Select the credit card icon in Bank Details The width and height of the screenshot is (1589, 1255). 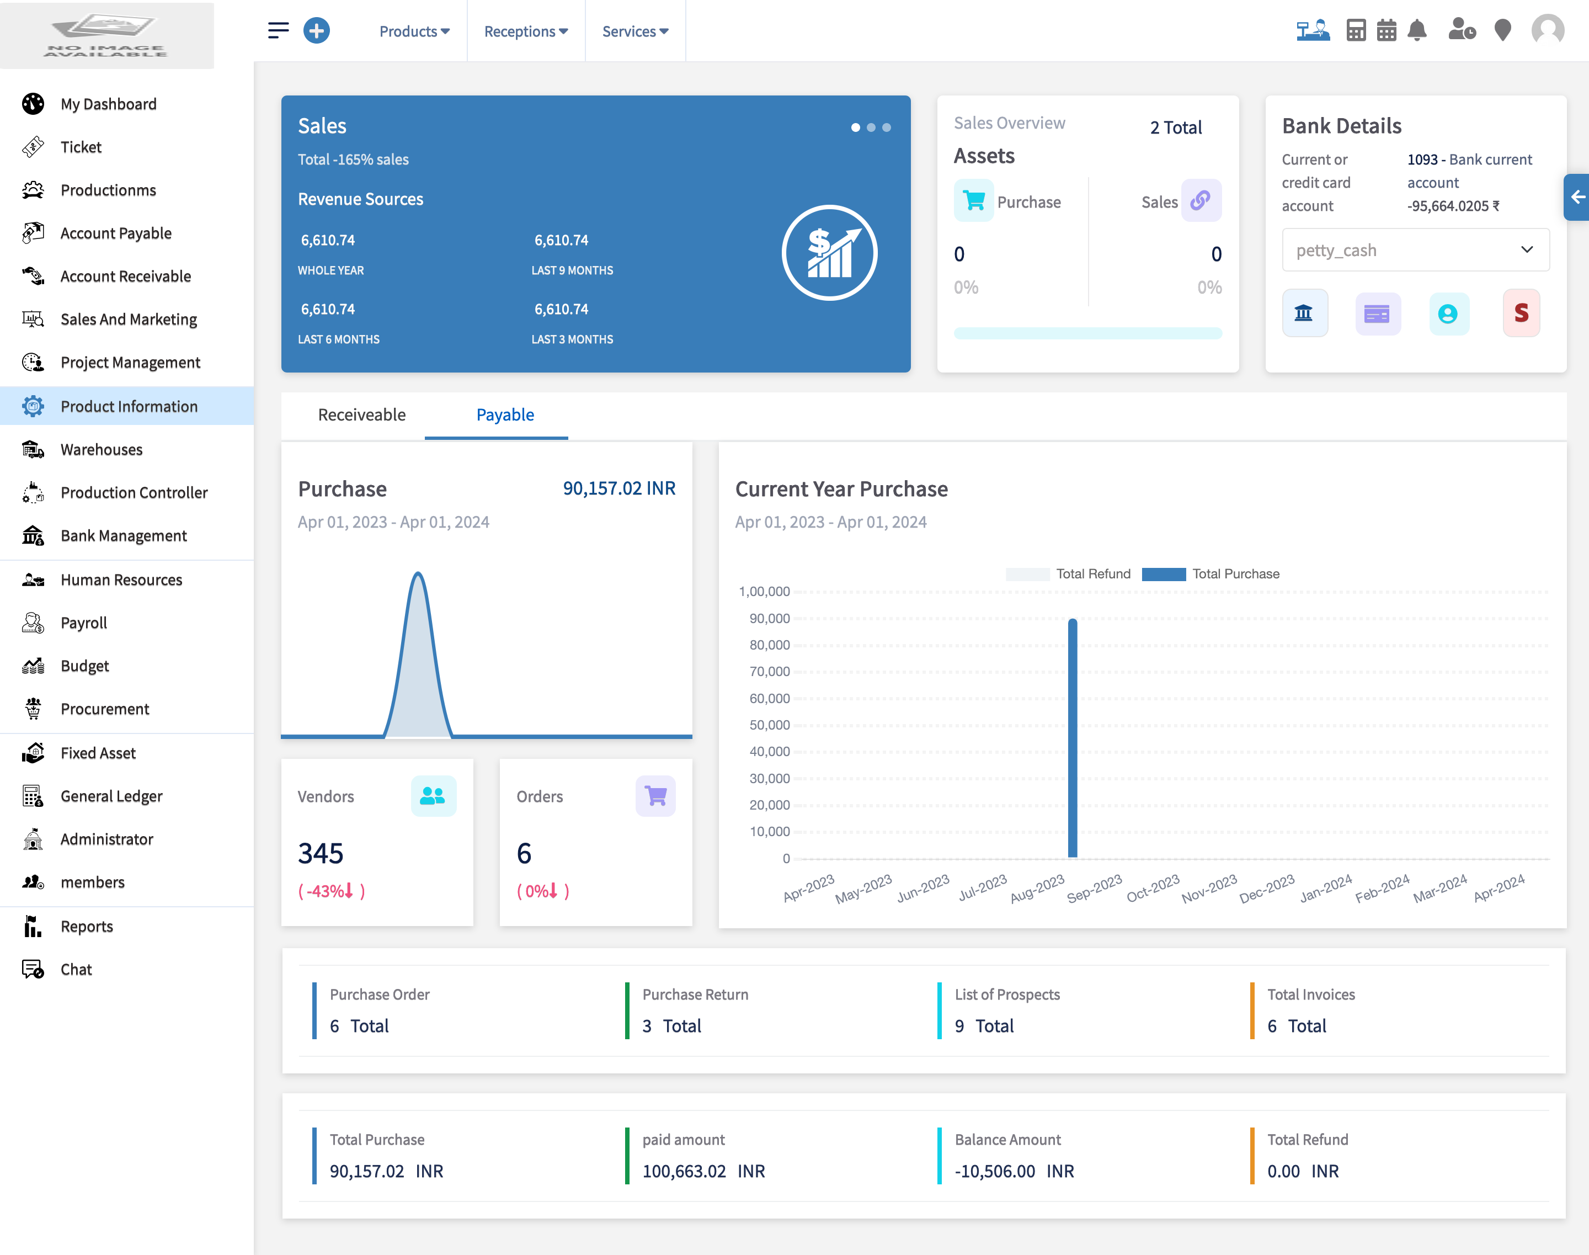1378,313
